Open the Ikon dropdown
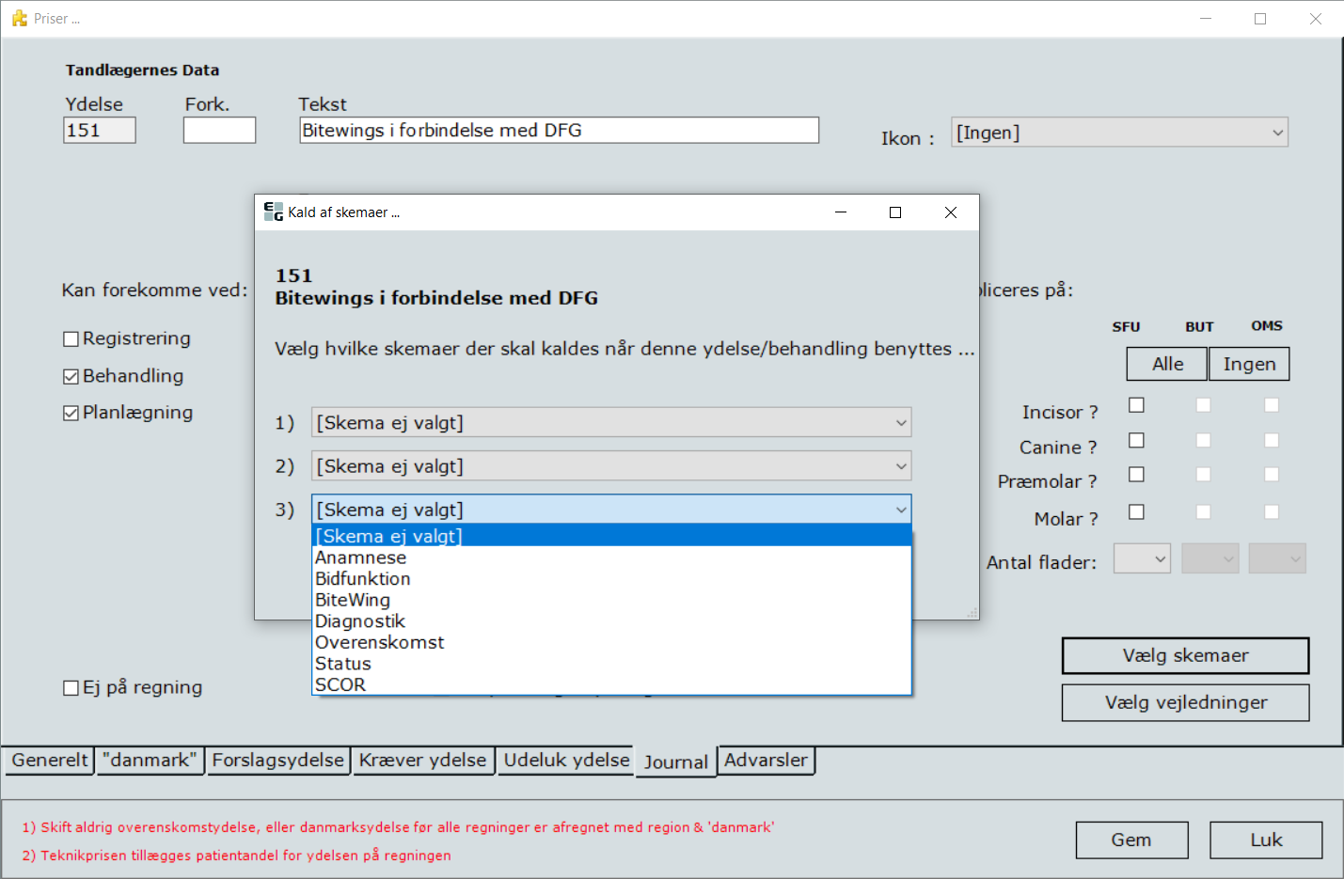Image resolution: width=1344 pixels, height=879 pixels. [x=1119, y=133]
